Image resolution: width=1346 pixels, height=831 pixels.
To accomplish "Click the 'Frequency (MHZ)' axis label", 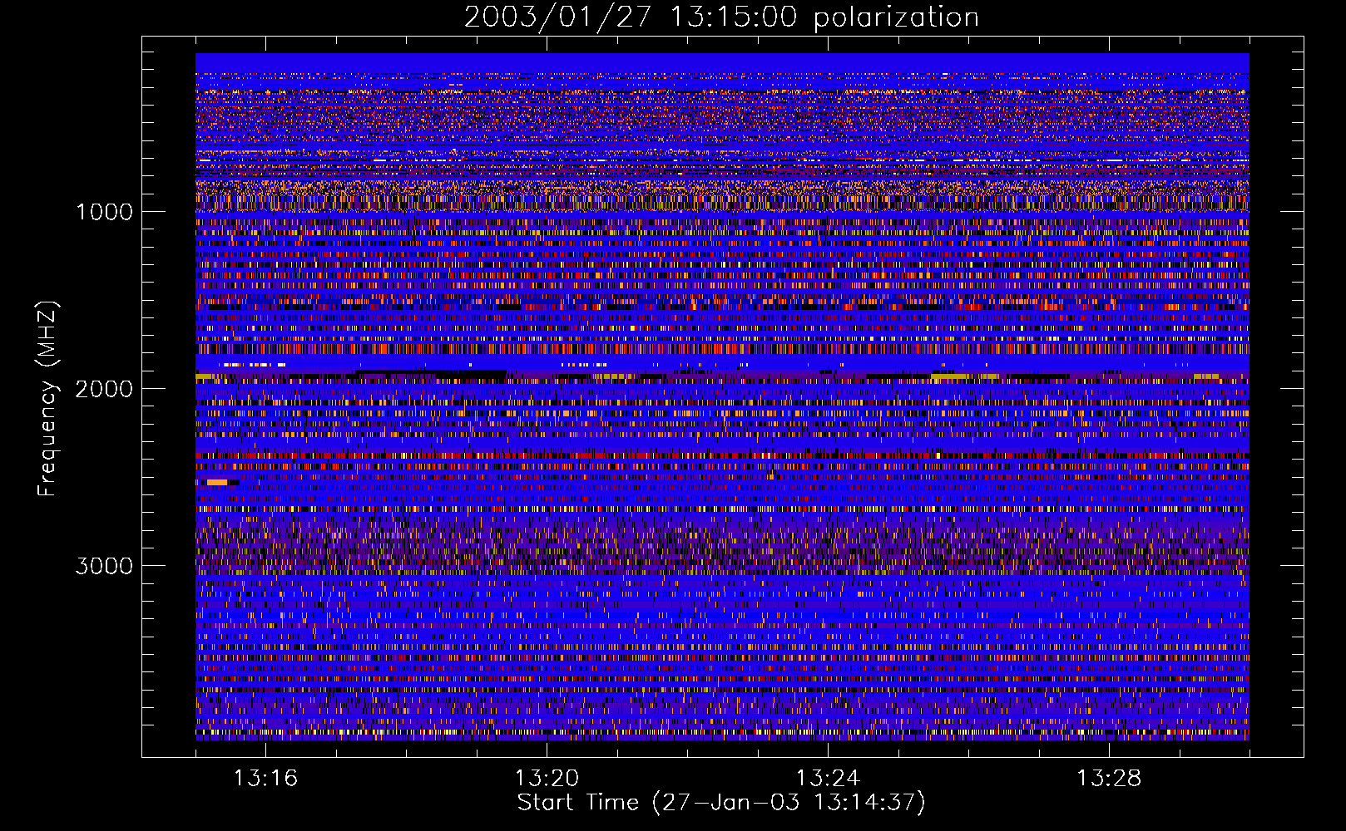I will 47,398.
